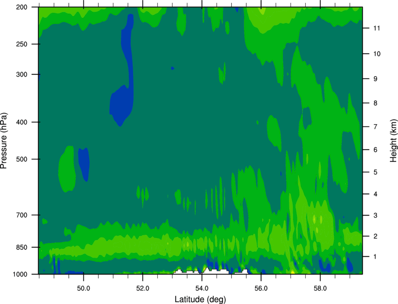Click the 10 km height label
The width and height of the screenshot is (398, 304).
[x=377, y=54]
